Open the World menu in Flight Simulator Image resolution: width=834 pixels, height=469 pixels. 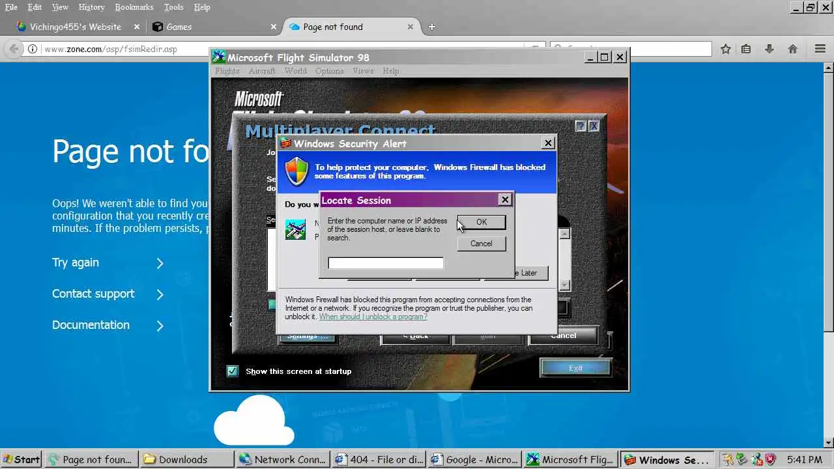coord(295,71)
